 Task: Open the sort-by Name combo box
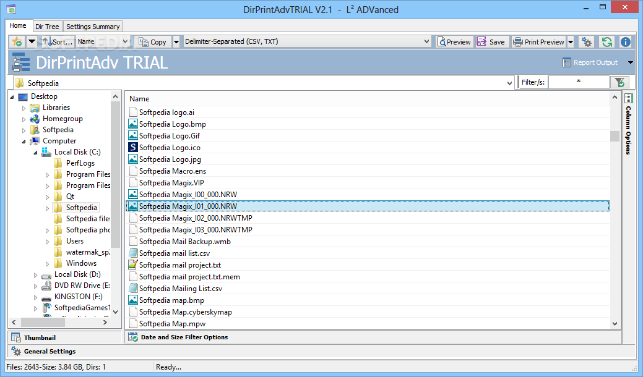click(x=103, y=42)
